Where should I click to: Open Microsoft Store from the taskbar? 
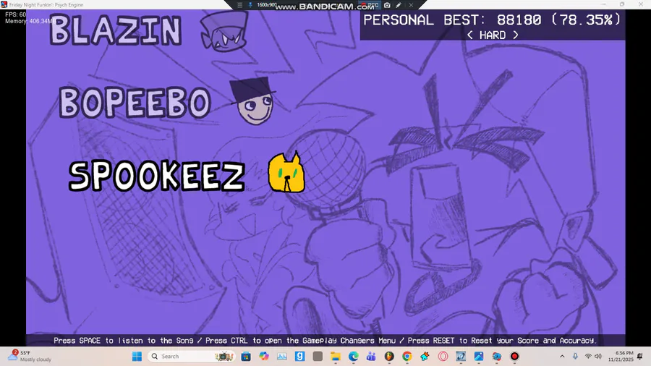click(x=246, y=356)
